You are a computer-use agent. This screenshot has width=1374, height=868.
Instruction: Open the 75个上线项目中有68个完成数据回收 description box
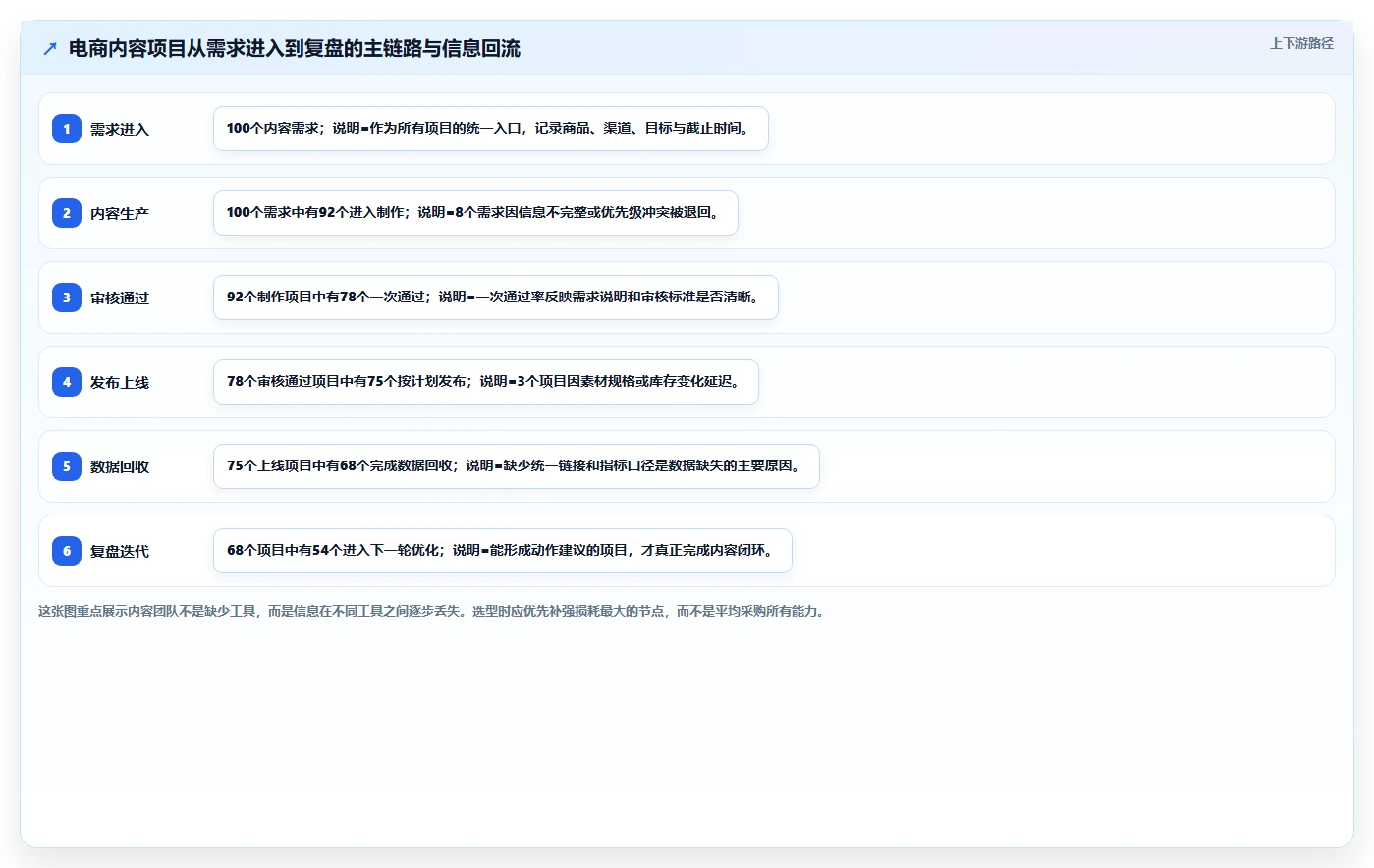[517, 466]
